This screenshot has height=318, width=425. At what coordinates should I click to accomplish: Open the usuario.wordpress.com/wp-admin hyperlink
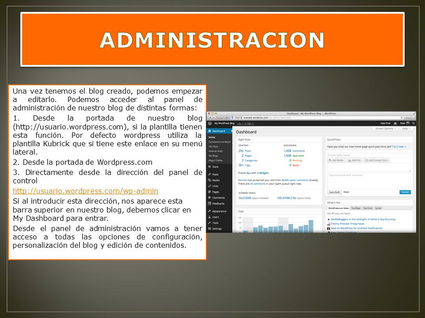(x=85, y=191)
